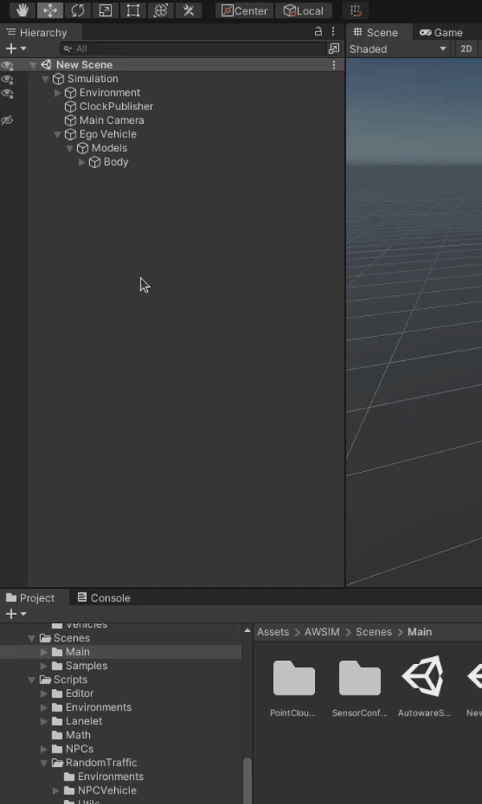This screenshot has height=804, width=482.
Task: Expand the Environment object
Action: click(x=57, y=92)
